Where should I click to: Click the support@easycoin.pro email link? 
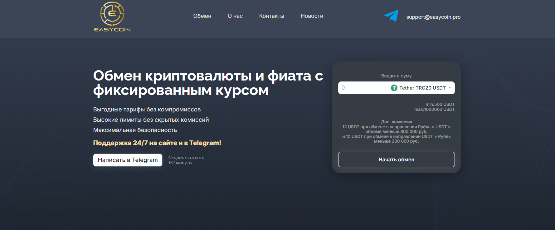coord(433,17)
